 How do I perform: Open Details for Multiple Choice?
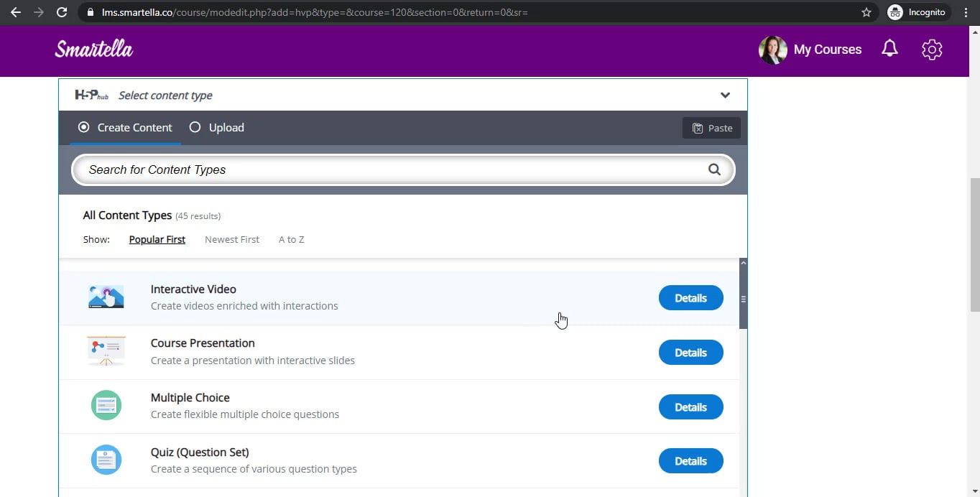coord(691,407)
